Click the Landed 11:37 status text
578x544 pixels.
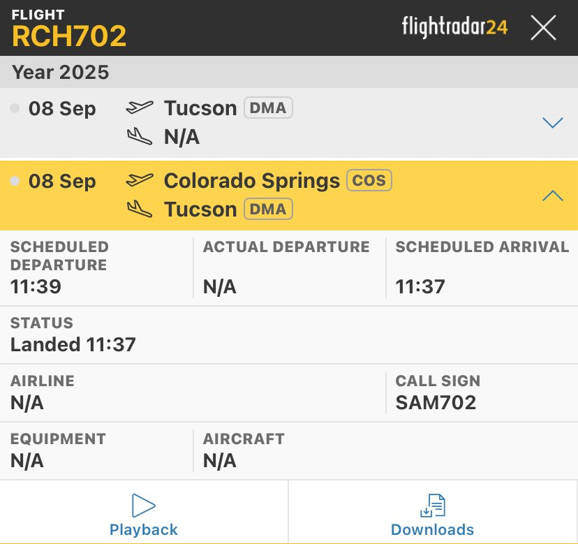click(x=73, y=344)
